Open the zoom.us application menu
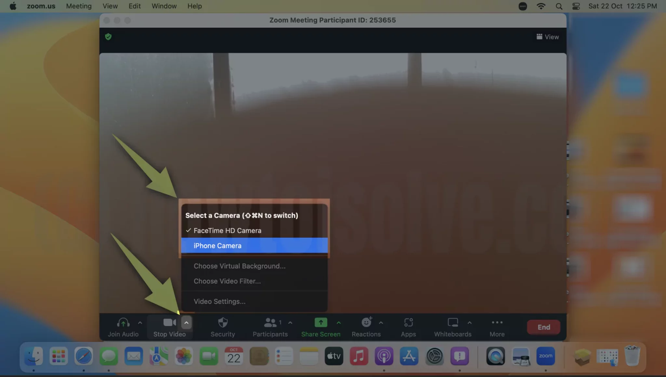The height and width of the screenshot is (377, 666). [41, 6]
